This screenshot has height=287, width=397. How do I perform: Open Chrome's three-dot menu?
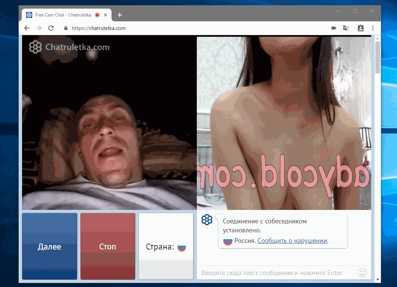pyautogui.click(x=373, y=28)
